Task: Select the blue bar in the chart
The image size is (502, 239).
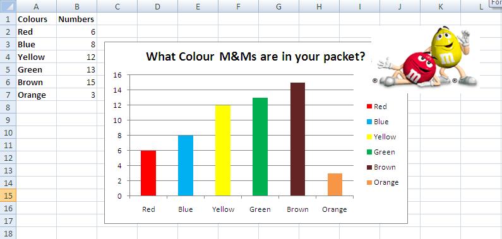Action: point(186,165)
